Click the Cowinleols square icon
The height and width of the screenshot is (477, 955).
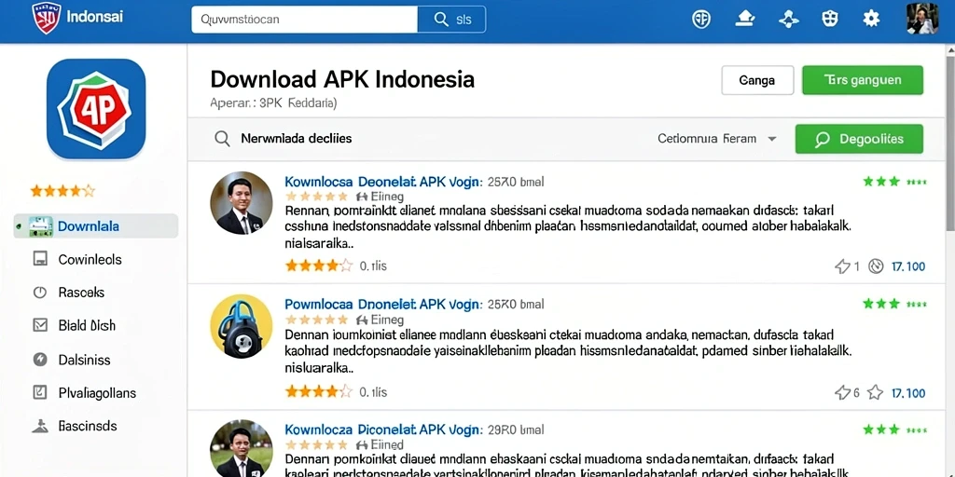click(x=40, y=259)
